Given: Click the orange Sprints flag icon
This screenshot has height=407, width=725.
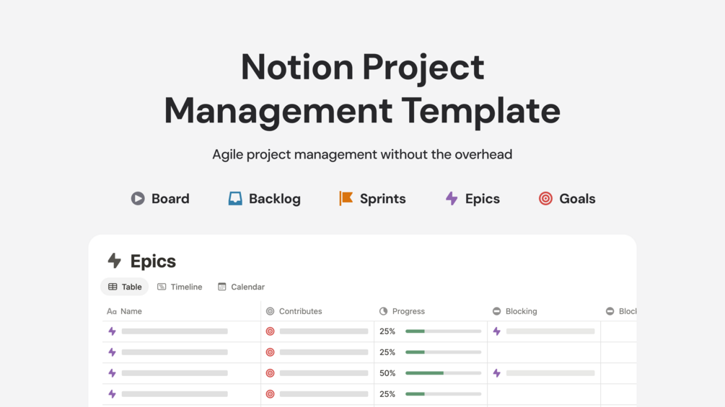Looking at the screenshot, I should (346, 198).
